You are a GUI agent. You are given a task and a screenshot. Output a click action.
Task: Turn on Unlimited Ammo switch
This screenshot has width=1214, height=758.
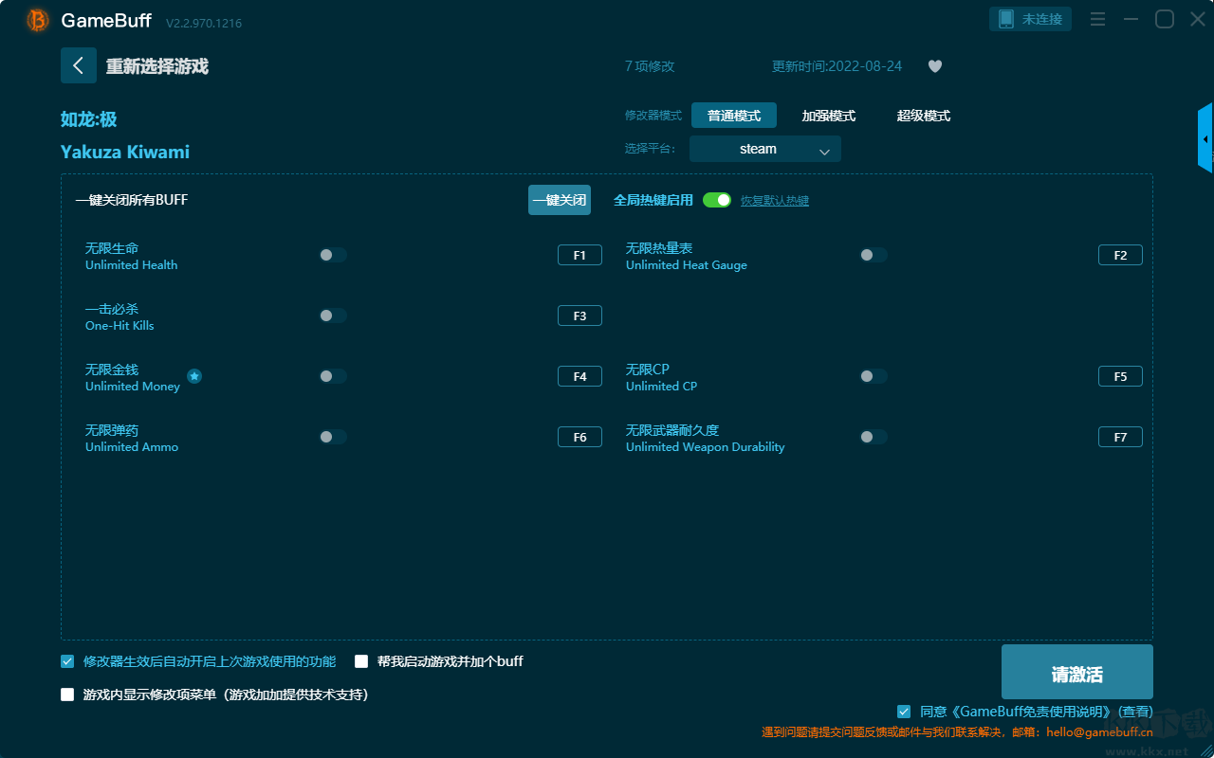[x=333, y=437]
